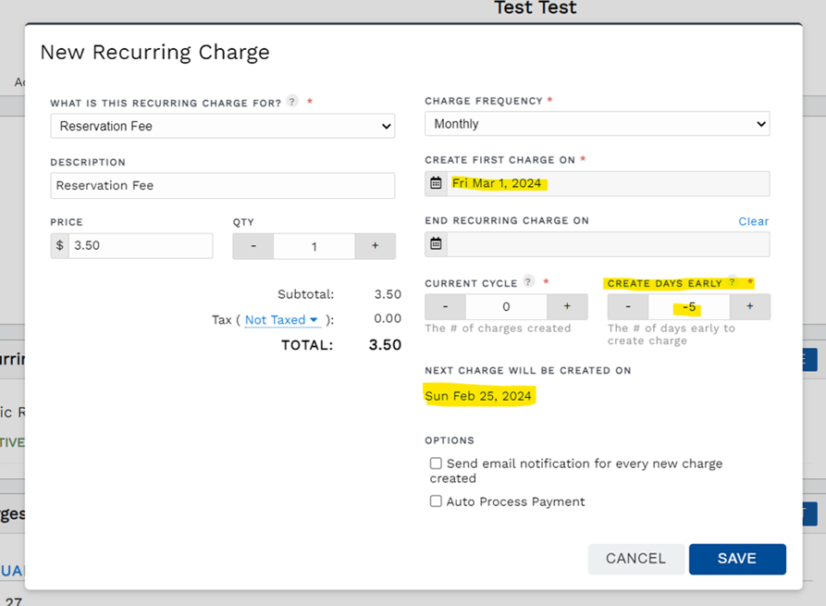The image size is (826, 606).
Task: Enable email notification for every new charge
Action: [x=436, y=464]
